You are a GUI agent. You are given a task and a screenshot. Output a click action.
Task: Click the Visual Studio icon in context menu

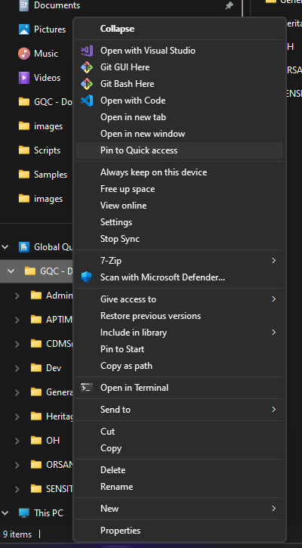point(87,51)
